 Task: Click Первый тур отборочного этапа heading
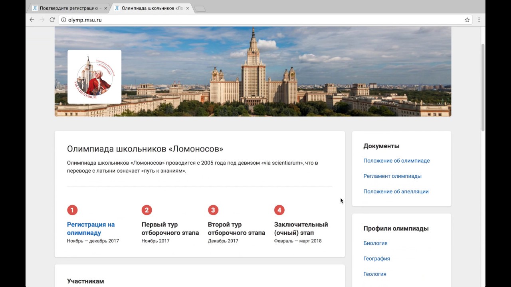click(x=170, y=229)
